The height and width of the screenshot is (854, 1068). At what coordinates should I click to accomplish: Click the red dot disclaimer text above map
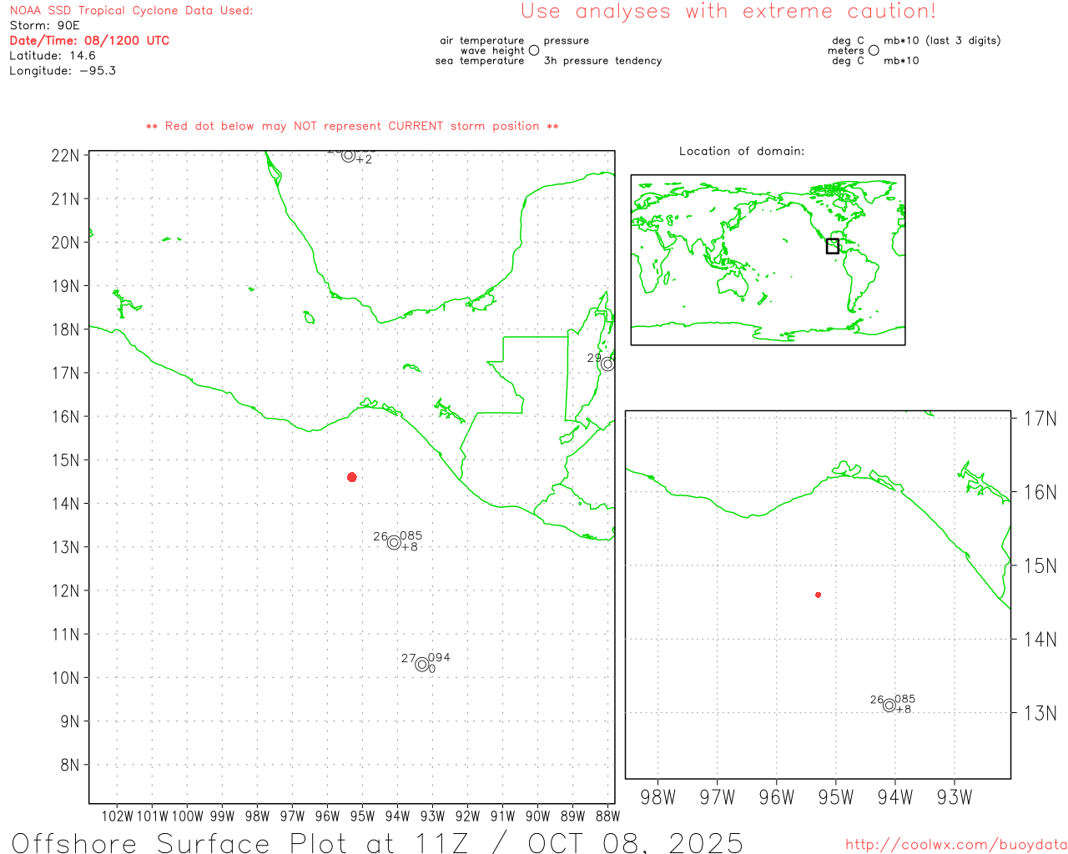tap(352, 126)
